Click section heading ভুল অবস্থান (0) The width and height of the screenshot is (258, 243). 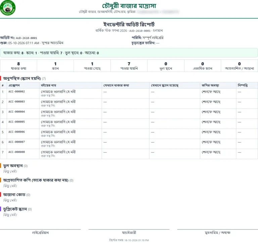click(15, 166)
